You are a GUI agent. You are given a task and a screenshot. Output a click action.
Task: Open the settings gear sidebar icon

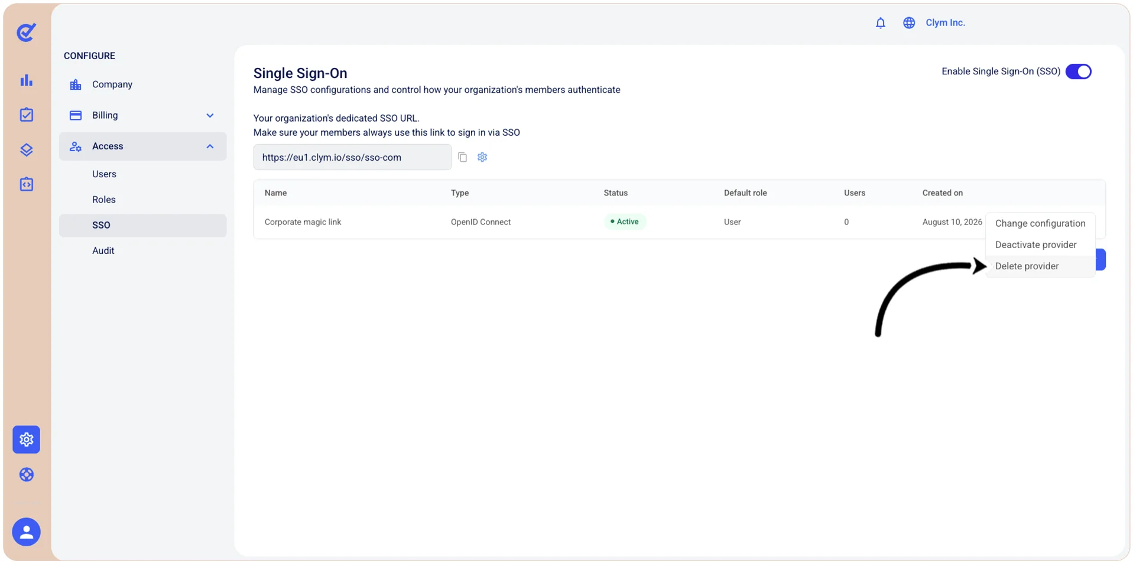(26, 439)
